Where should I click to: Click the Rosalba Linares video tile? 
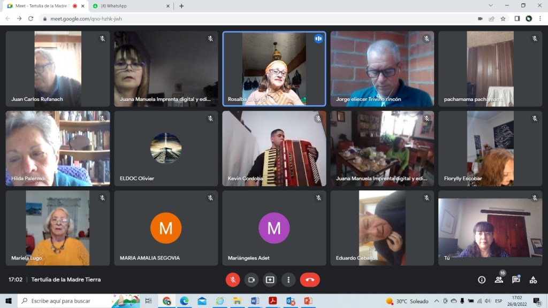click(x=274, y=69)
